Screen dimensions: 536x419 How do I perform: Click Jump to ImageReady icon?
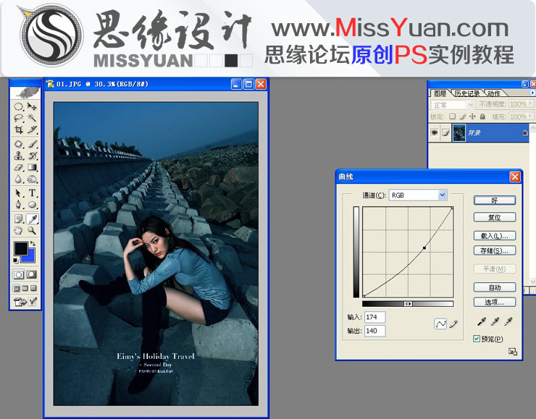pos(20,302)
